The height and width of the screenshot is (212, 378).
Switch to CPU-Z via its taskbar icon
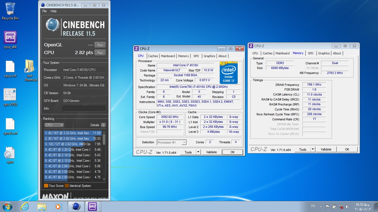point(92,206)
